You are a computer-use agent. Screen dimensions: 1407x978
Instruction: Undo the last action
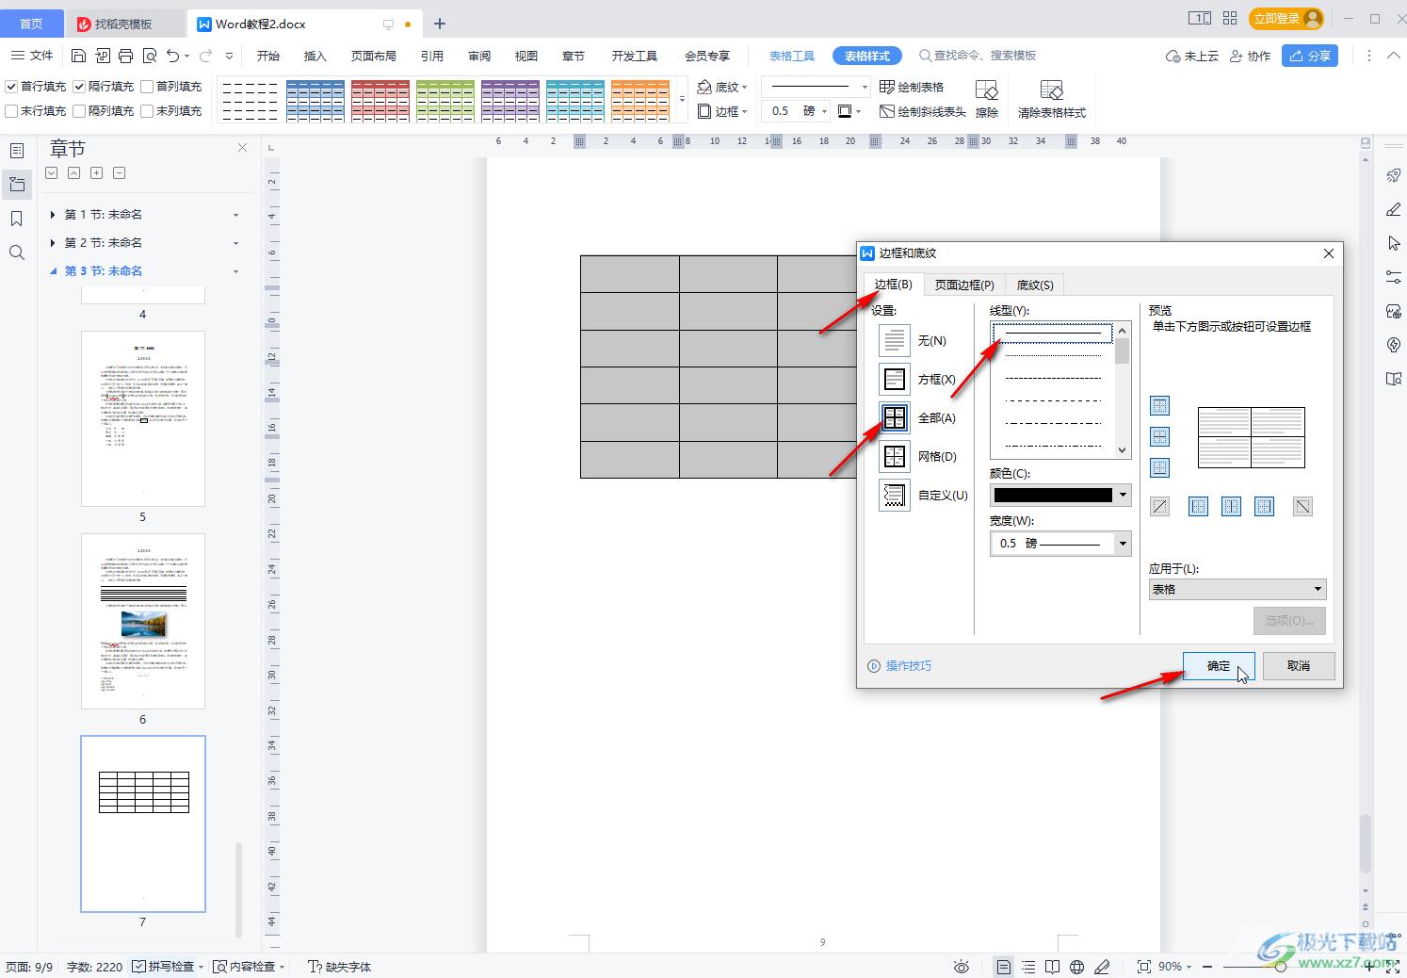172,56
